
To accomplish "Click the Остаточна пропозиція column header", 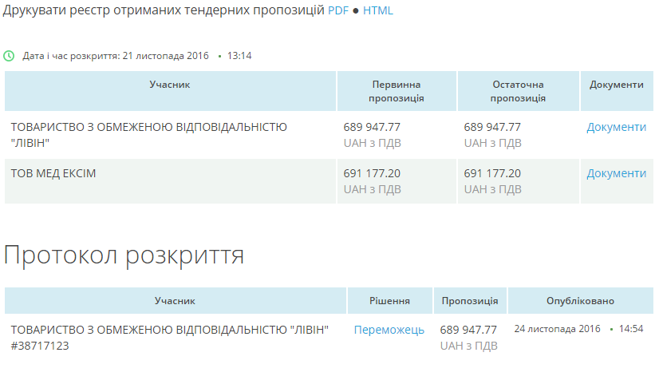I will pos(518,91).
